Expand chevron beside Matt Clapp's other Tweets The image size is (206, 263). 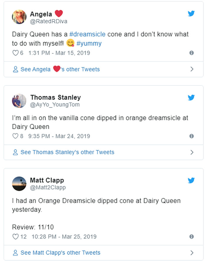click(192, 253)
